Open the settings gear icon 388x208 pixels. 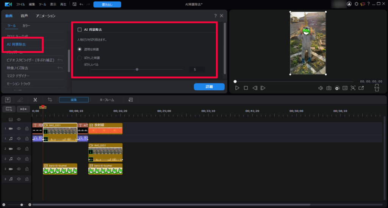pos(356,4)
